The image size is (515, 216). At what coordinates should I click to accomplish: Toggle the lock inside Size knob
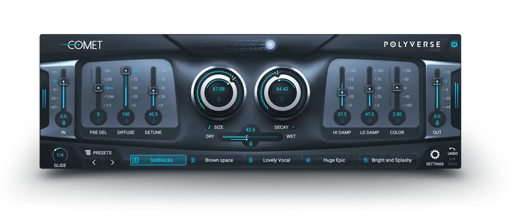[x=219, y=98]
